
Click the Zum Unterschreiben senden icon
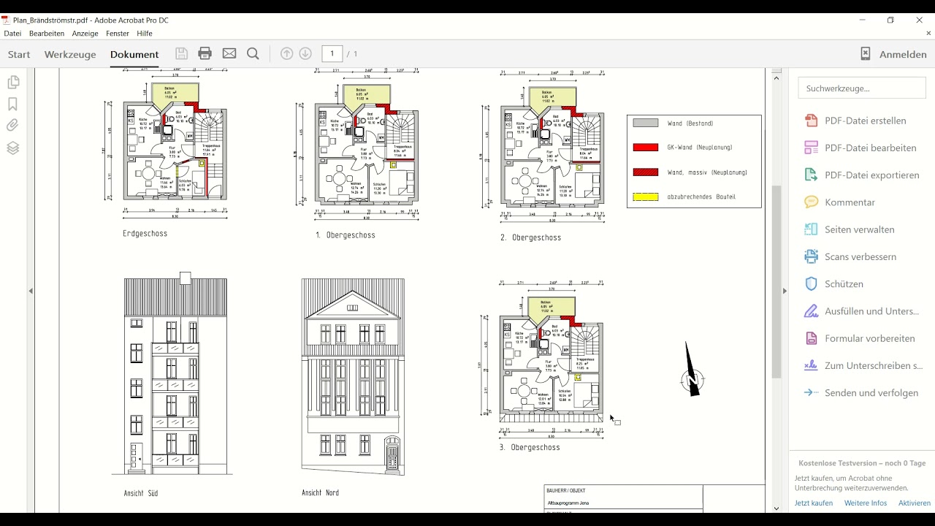(x=811, y=365)
